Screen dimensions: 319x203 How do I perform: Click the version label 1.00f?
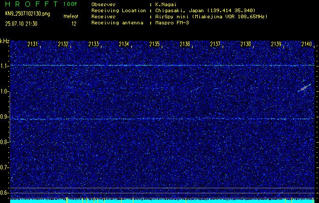coord(70,4)
